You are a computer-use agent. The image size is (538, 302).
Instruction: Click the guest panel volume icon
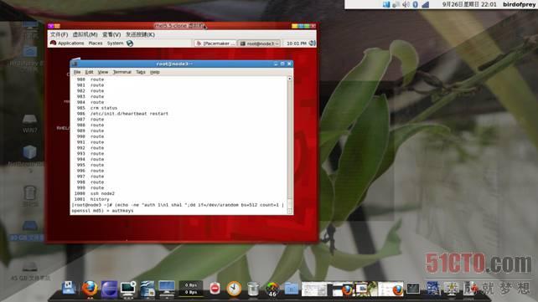tap(313, 44)
